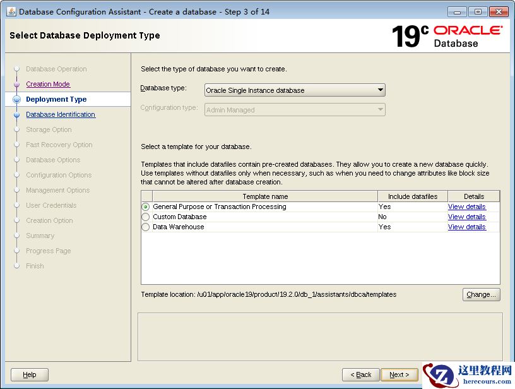View details for the General Purpose template
The height and width of the screenshot is (389, 515).
click(x=466, y=206)
